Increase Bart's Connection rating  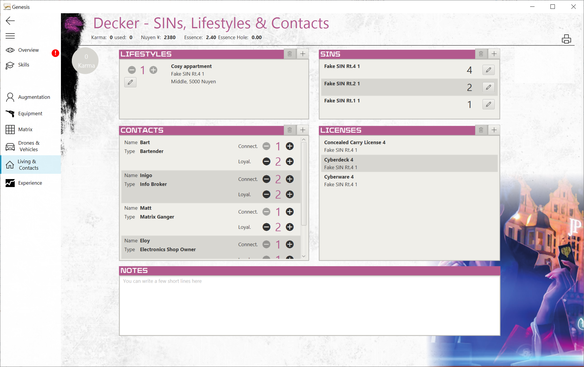pos(290,146)
